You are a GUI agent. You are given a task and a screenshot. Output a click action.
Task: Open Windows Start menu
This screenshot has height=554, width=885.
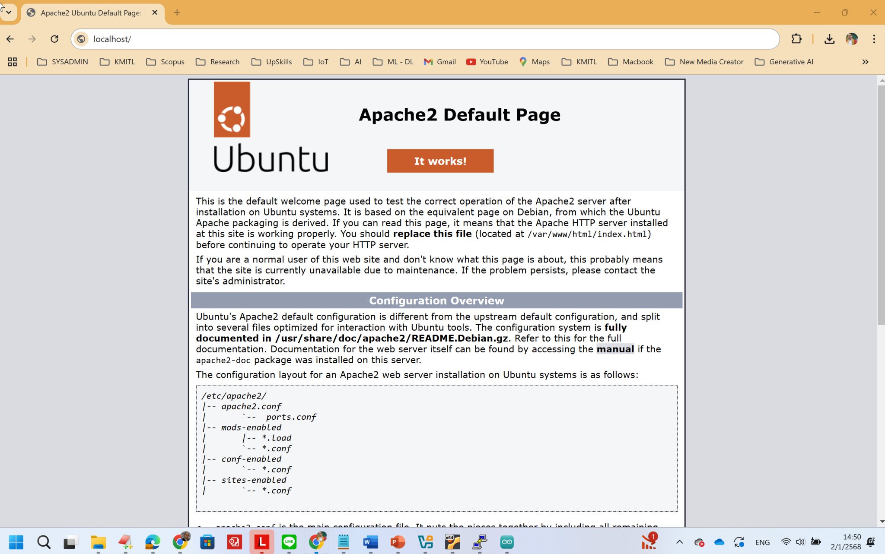point(16,542)
